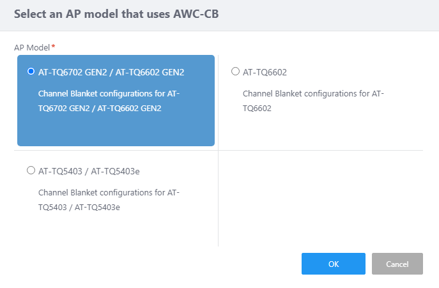Click the Channel Blanket description under AT-TQ6602

[x=313, y=101]
